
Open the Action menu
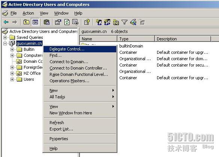(28, 13)
